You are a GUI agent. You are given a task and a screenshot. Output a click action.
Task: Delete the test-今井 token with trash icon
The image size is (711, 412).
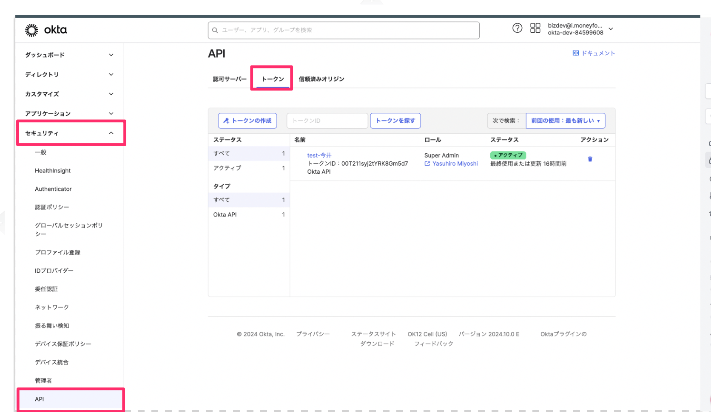[590, 159]
